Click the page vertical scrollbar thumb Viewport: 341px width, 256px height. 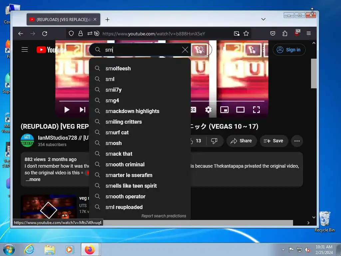click(x=314, y=73)
